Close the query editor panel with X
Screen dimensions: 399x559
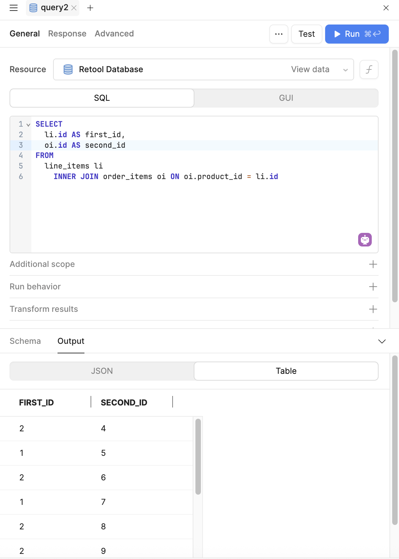[386, 8]
